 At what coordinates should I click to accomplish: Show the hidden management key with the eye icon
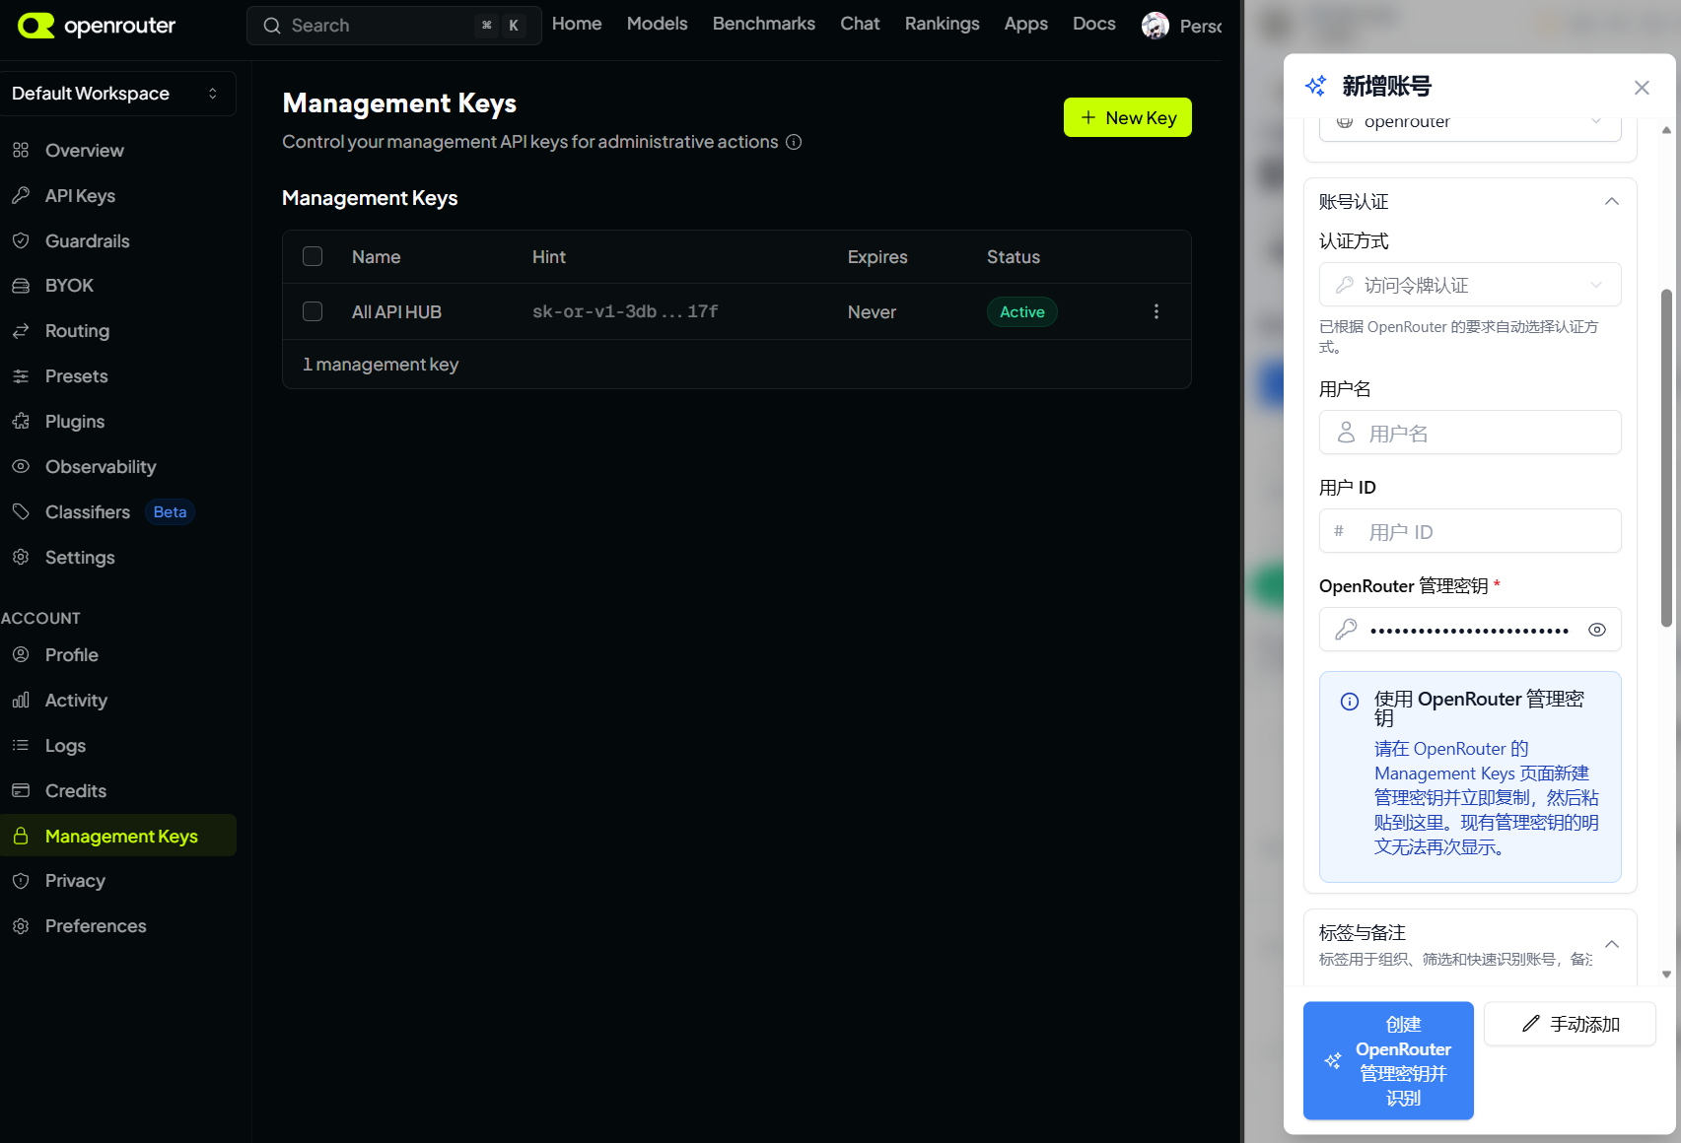coord(1597,630)
